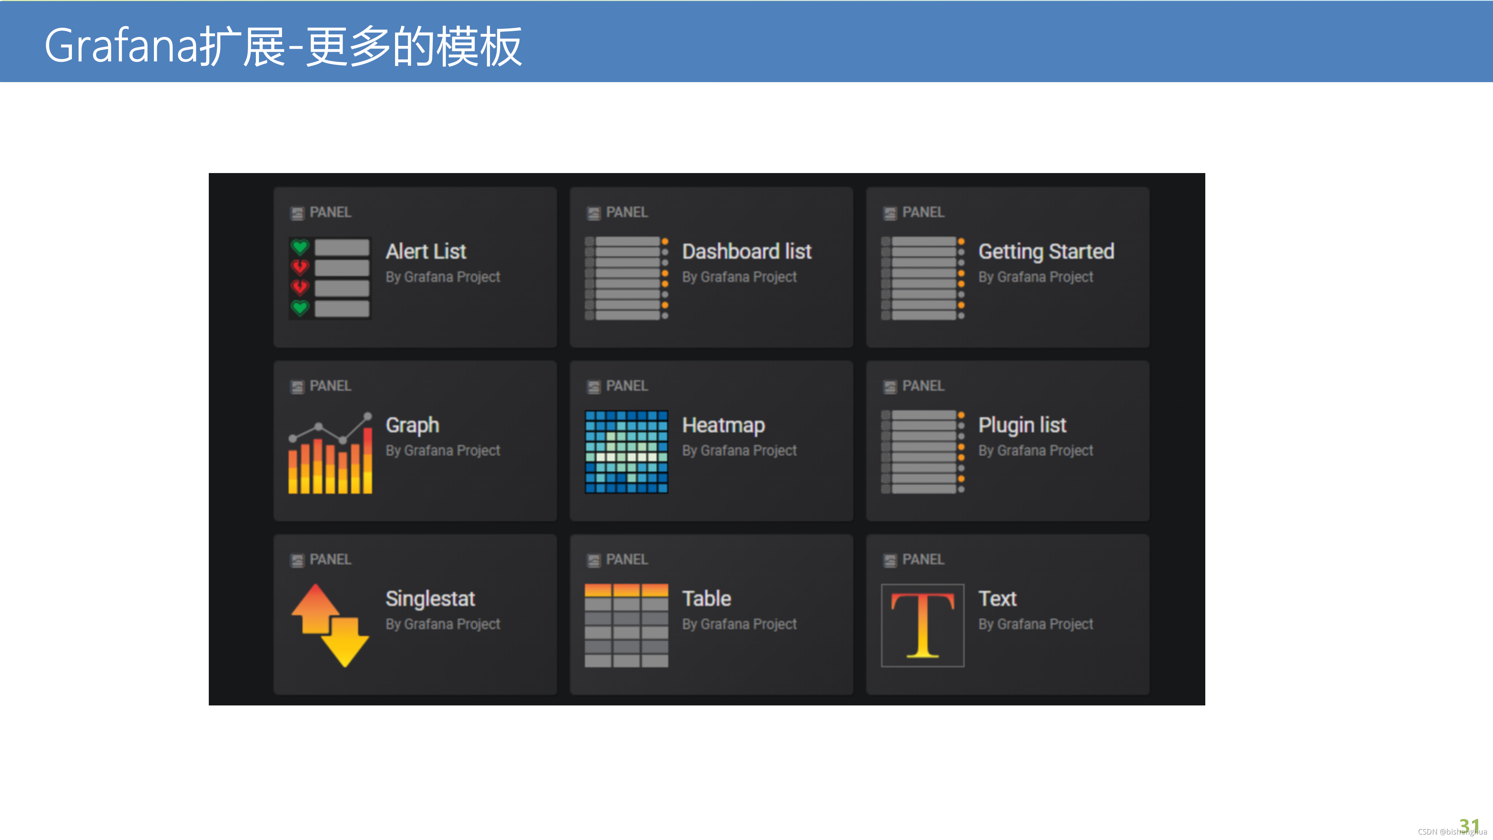Click the Table panel icon
The height and width of the screenshot is (840, 1493).
tap(626, 625)
